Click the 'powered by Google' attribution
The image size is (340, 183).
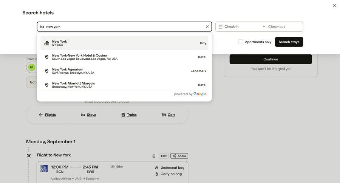point(190,94)
